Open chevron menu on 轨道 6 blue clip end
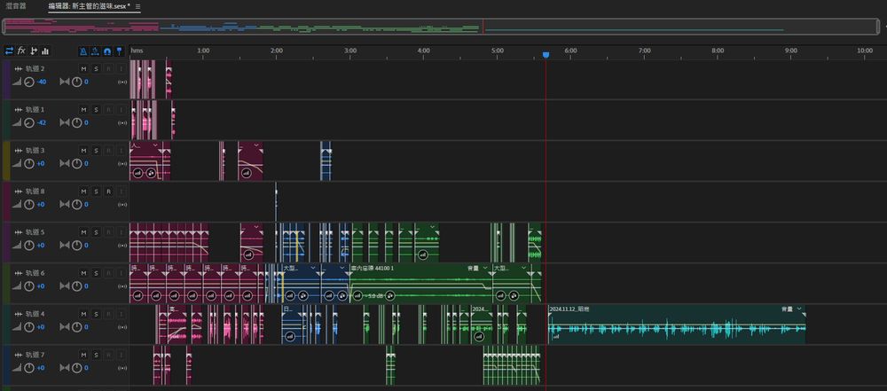 tap(342, 268)
